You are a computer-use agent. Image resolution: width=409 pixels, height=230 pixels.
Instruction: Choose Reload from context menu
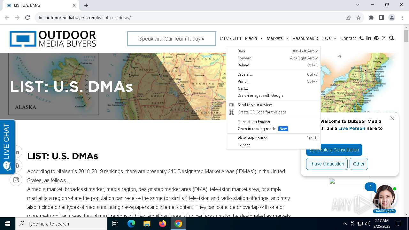273,65
